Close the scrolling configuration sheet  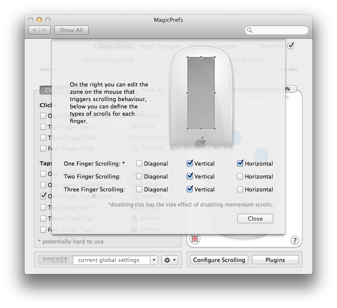pyautogui.click(x=255, y=219)
